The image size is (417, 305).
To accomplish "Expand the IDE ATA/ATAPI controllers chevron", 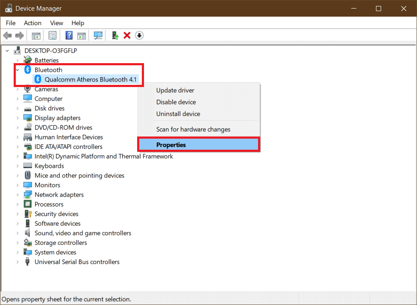I will 18,146.
